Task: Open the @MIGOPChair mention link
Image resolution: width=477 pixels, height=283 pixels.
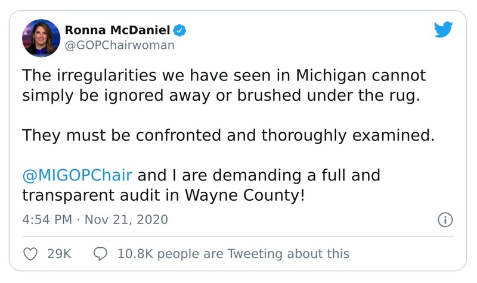Action: 77,177
